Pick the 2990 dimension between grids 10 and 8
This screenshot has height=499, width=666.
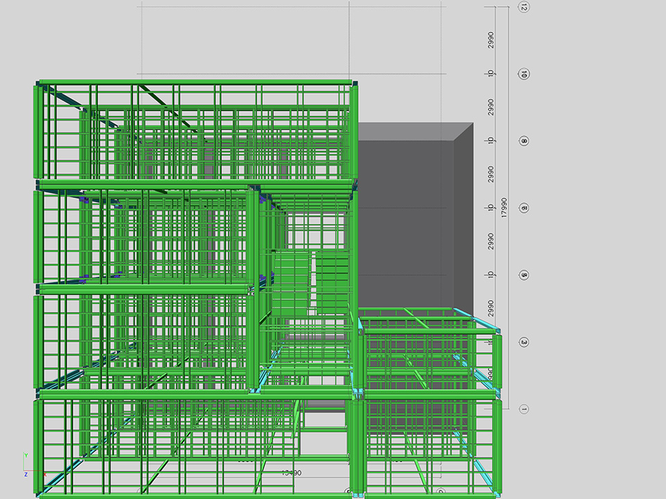(490, 107)
